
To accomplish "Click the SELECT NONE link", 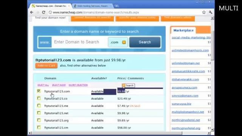I will [59, 85].
